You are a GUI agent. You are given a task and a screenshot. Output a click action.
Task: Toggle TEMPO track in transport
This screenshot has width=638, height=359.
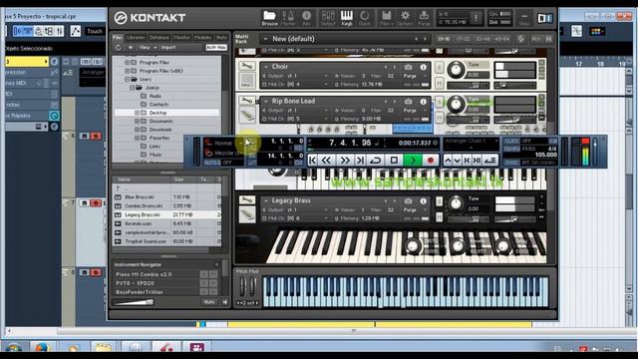(x=510, y=149)
